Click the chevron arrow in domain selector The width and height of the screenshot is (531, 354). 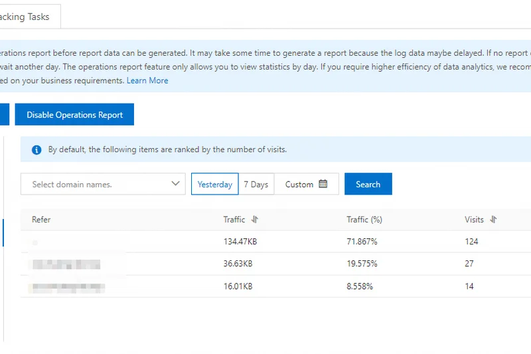[x=176, y=184]
